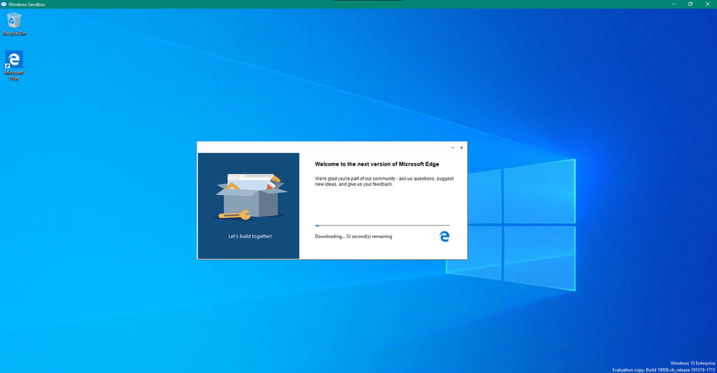
Task: Minimize the Edge installer dialog
Action: [453, 148]
